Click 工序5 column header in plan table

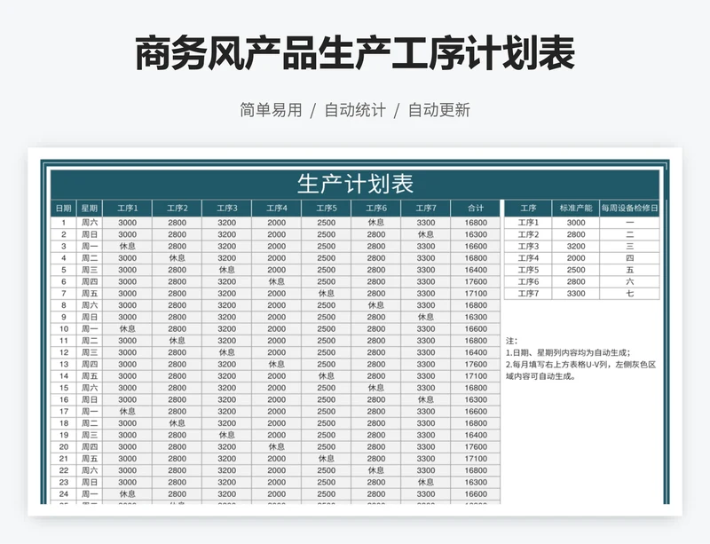(x=327, y=209)
